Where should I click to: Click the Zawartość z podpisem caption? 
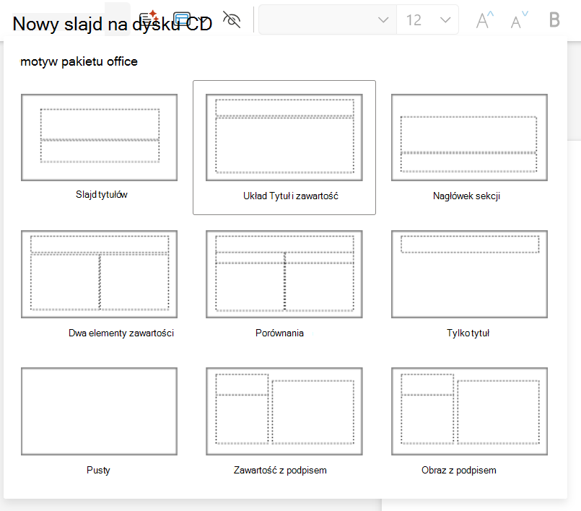(280, 471)
